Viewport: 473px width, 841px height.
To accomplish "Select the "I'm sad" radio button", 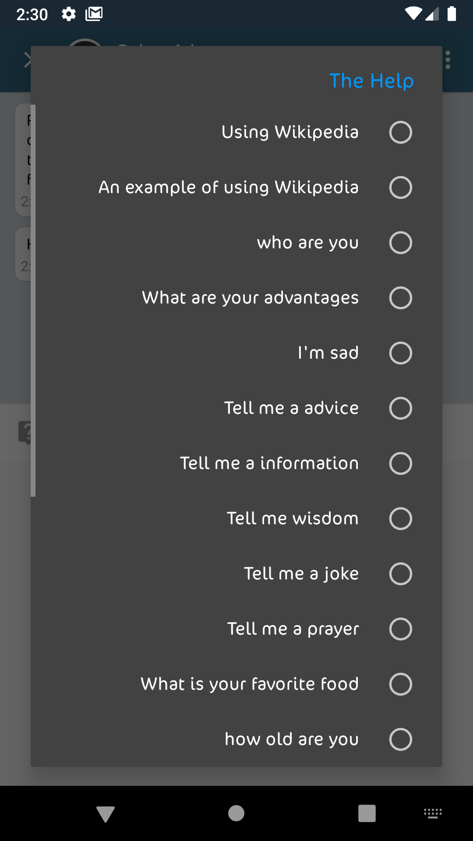I will (x=400, y=353).
